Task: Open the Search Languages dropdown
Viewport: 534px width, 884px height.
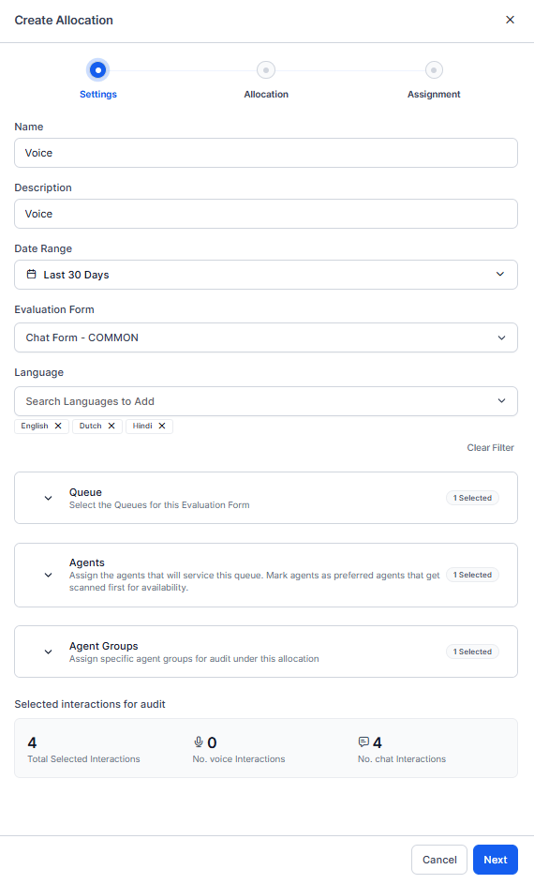Action: pos(266,401)
